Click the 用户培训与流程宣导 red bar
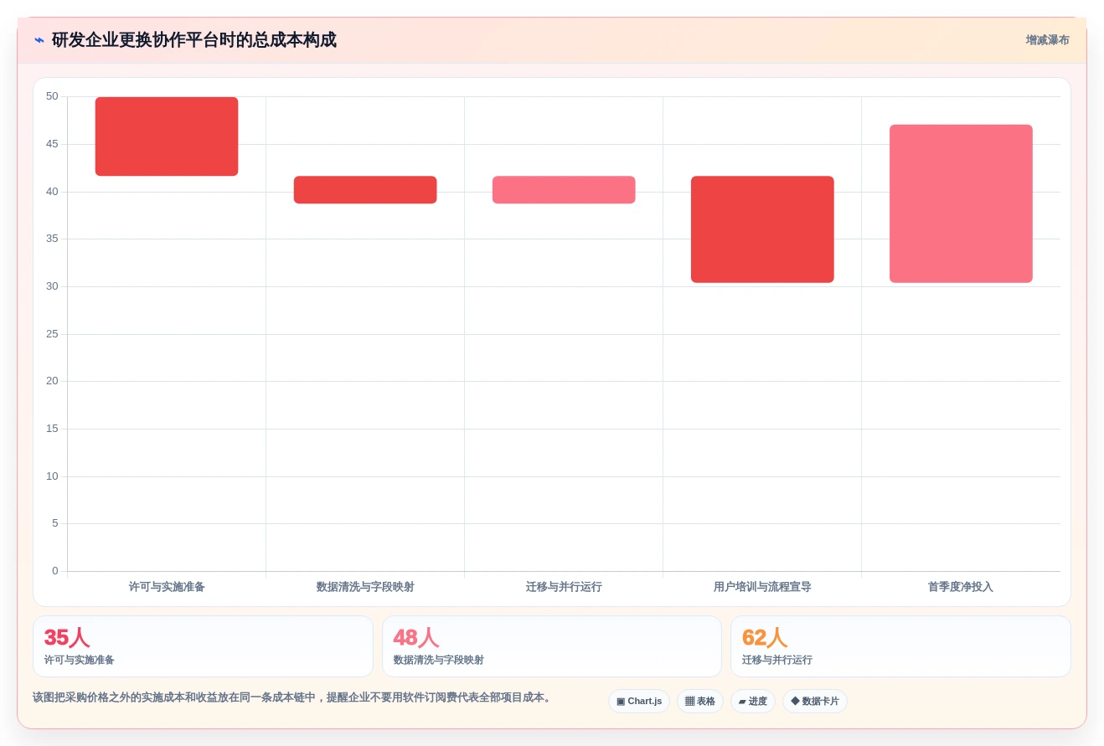 pyautogui.click(x=762, y=229)
